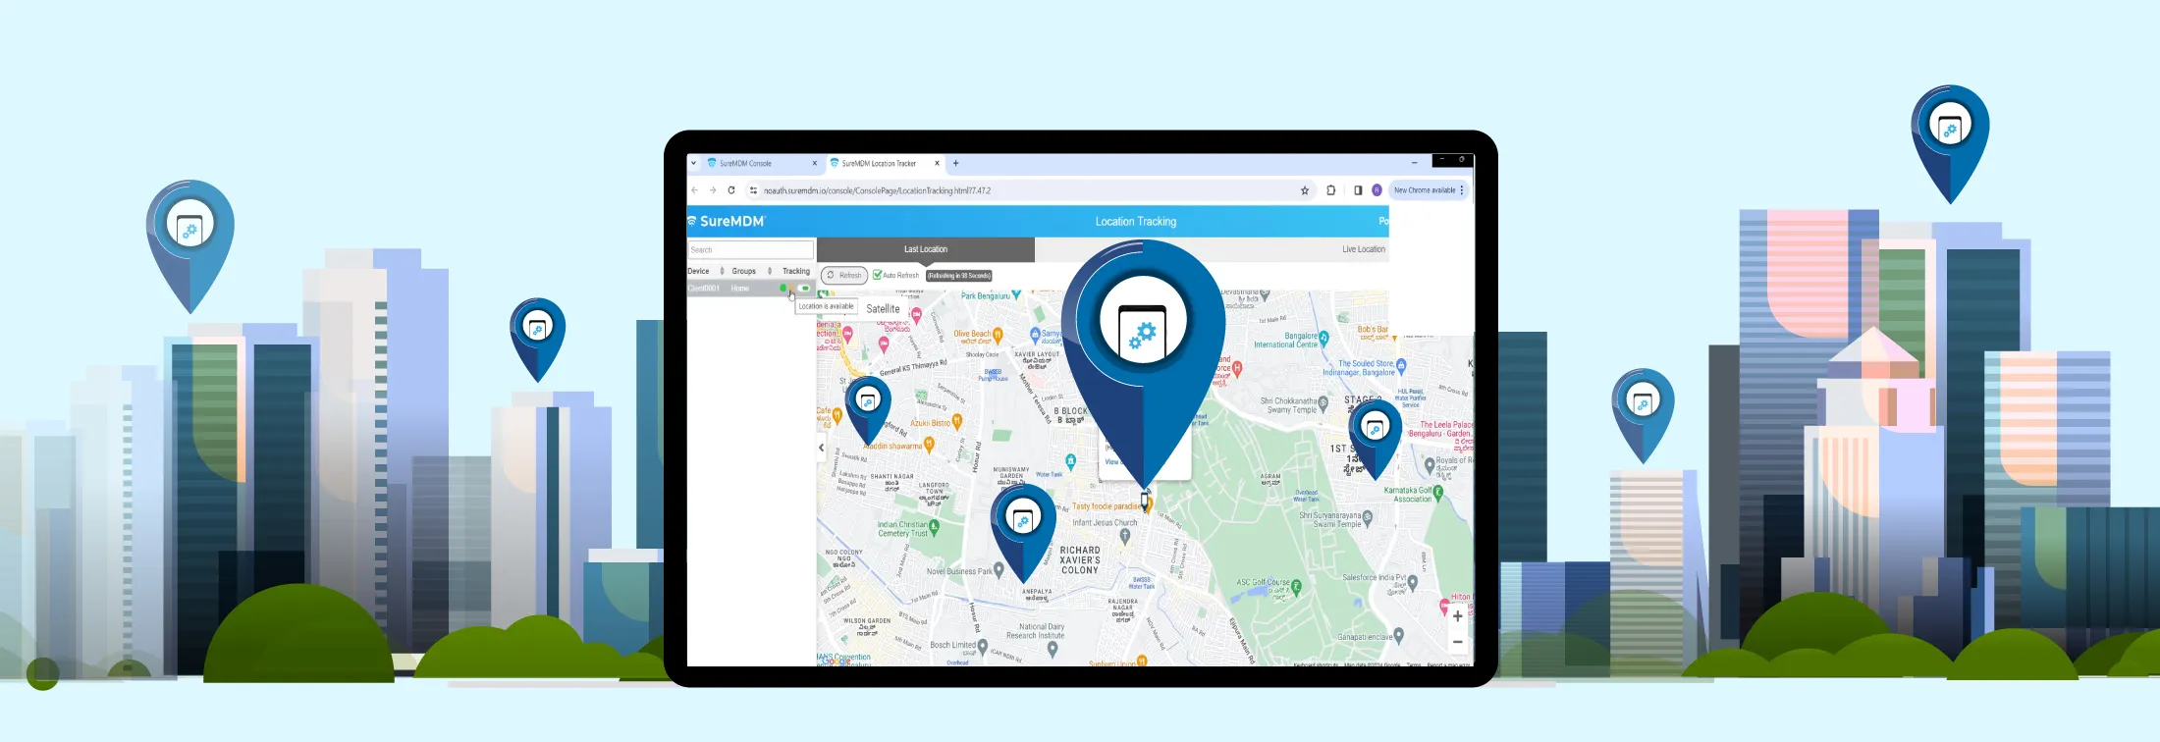Click the Olive Beach restaurant marker
The height and width of the screenshot is (742, 2160).
[x=998, y=335]
